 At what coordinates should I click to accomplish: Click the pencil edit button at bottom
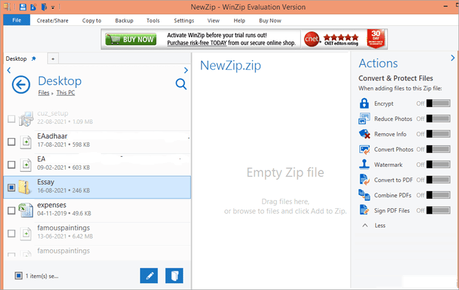[149, 275]
